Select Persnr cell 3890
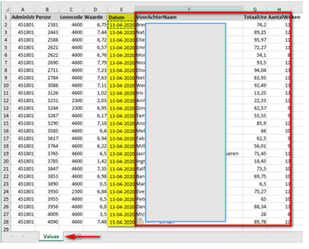This screenshot has height=249, width=309. (x=47, y=184)
